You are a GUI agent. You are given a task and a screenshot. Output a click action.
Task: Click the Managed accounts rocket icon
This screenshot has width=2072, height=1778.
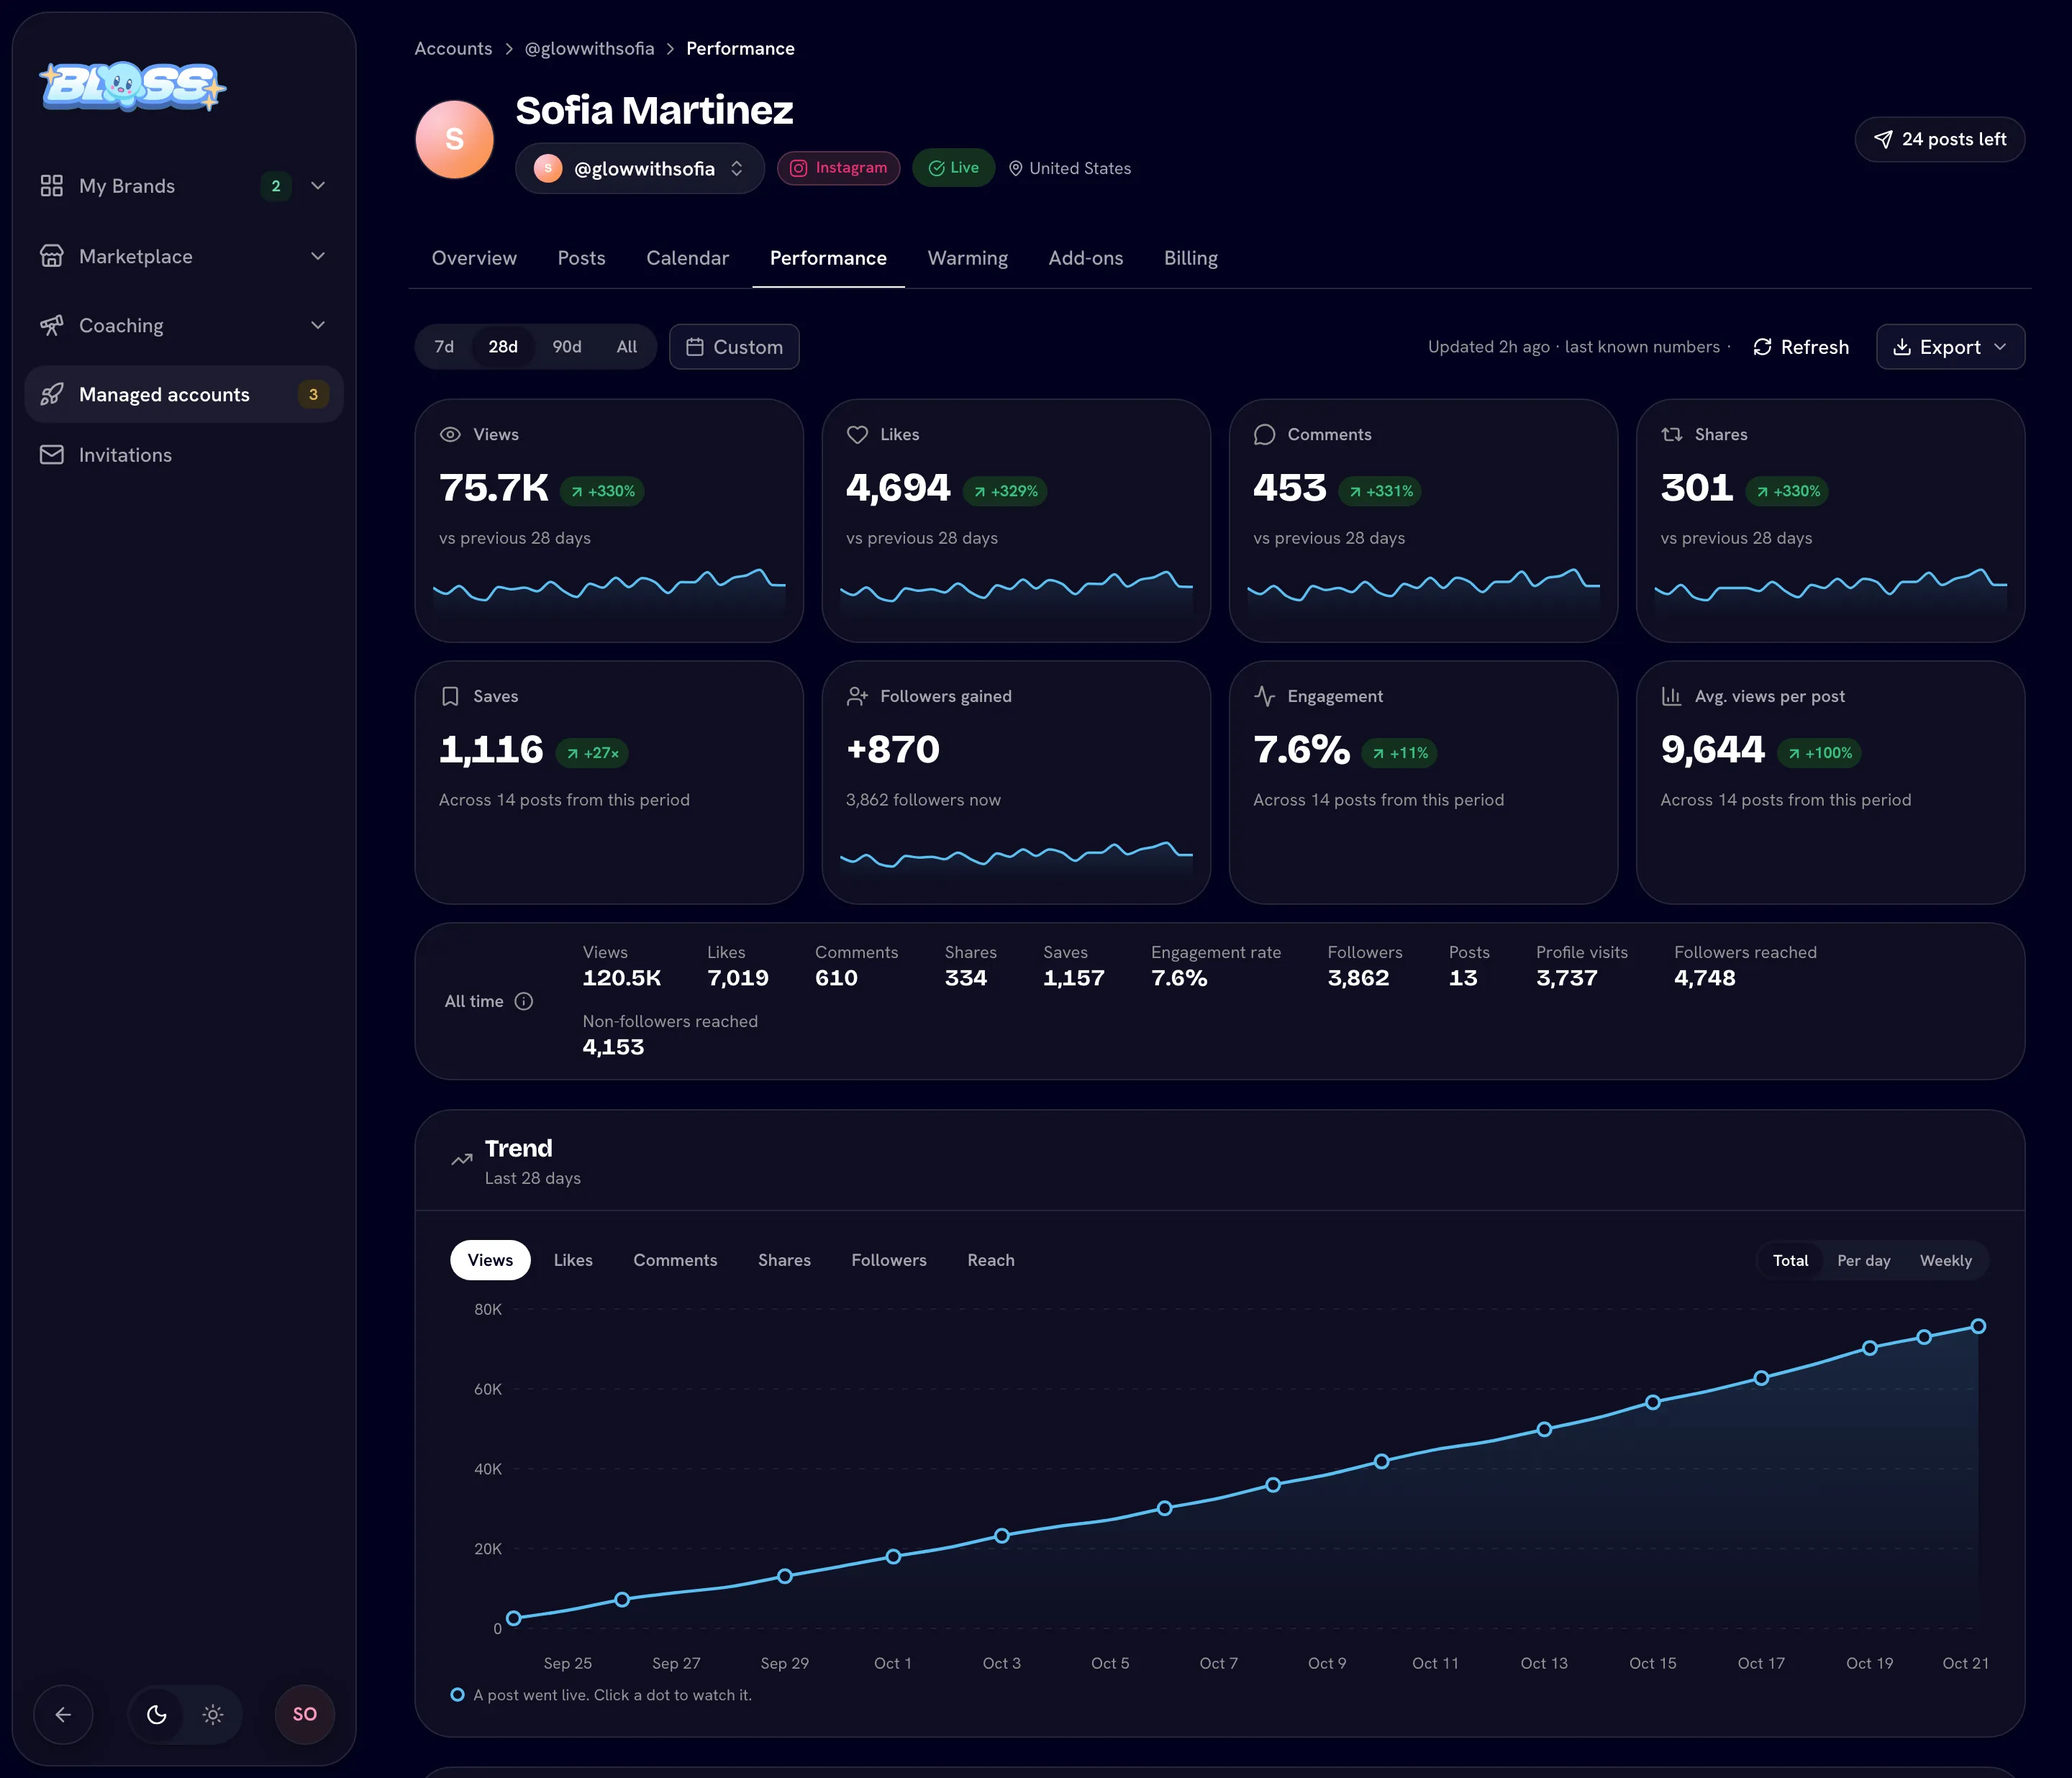coord(52,394)
